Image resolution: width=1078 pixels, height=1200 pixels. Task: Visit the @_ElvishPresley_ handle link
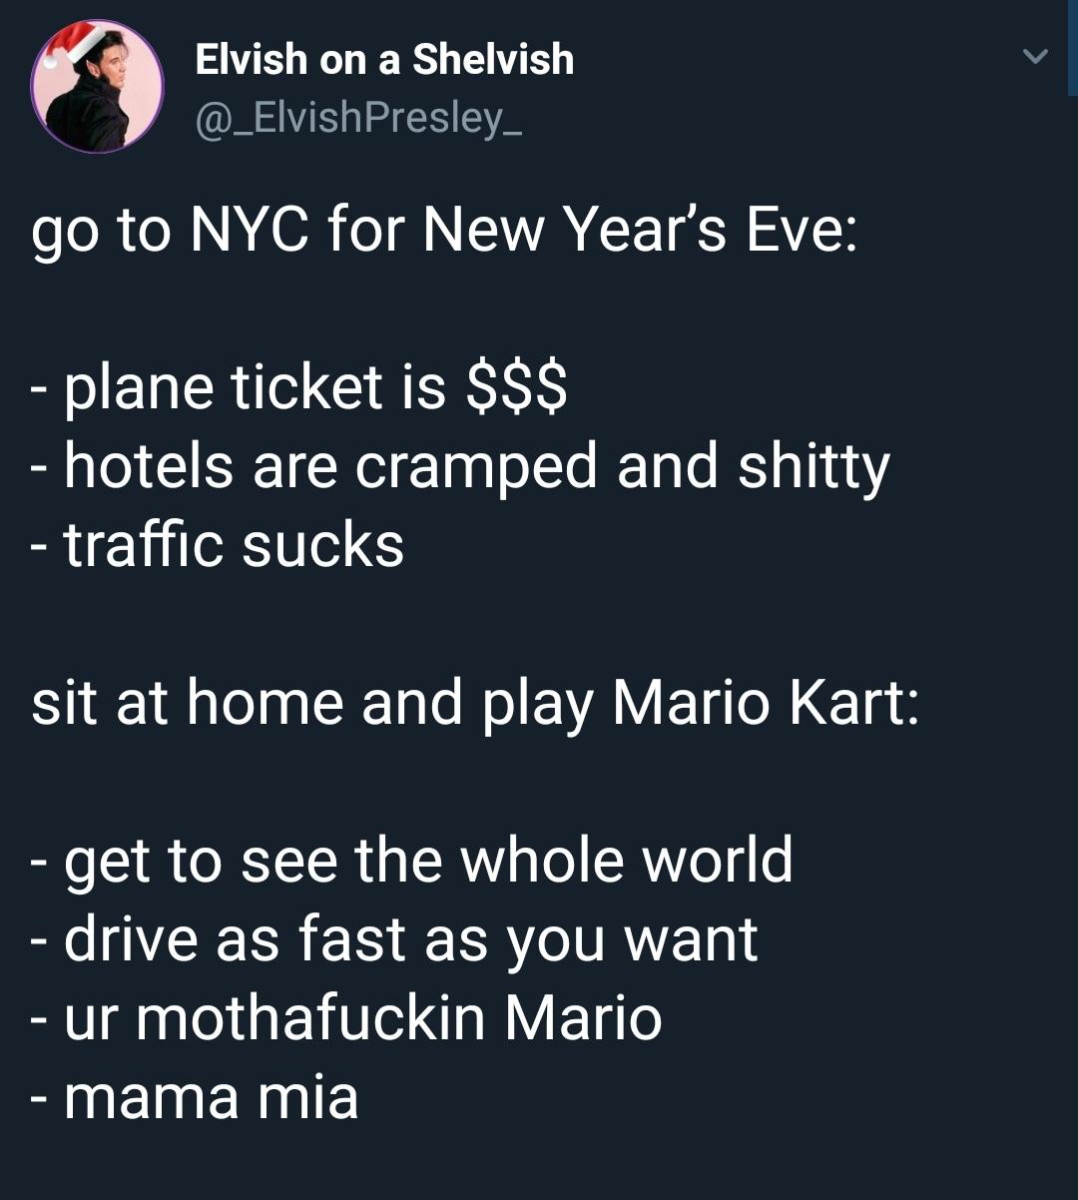click(x=358, y=119)
